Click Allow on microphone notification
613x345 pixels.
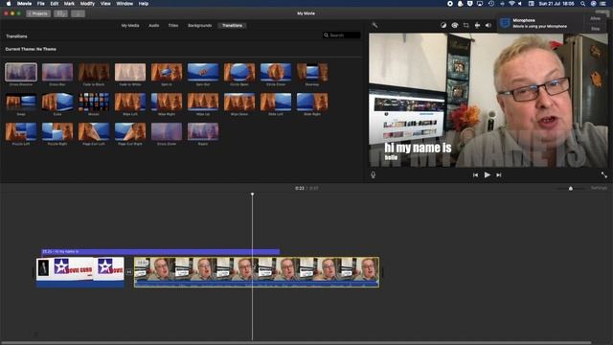(x=596, y=19)
